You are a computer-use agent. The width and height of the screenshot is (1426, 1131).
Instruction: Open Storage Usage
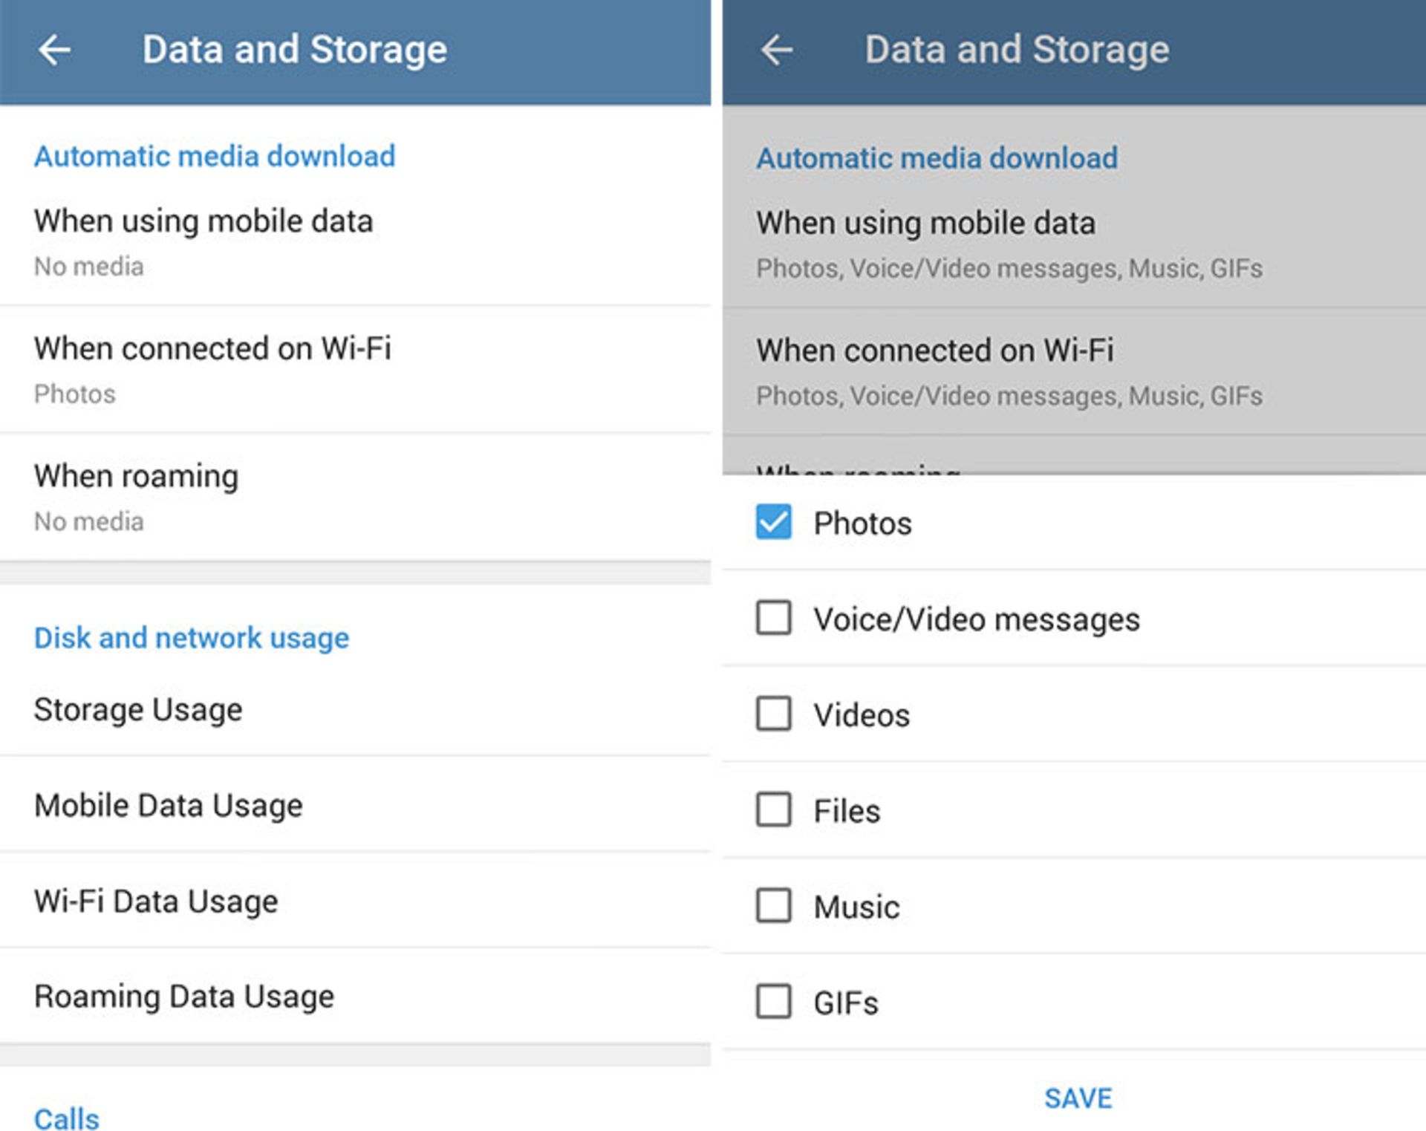[355, 709]
